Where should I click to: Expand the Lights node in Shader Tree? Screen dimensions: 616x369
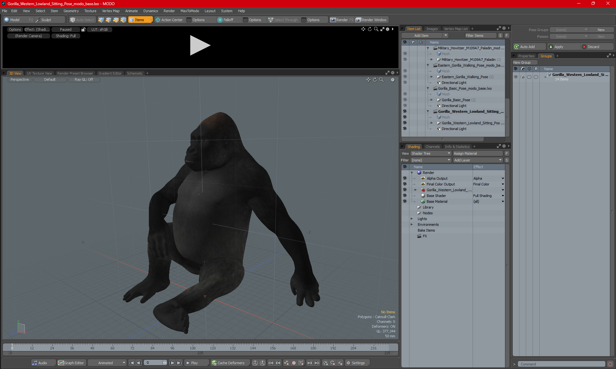click(x=412, y=219)
